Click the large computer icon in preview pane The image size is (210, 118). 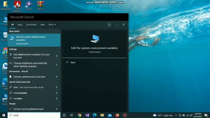coord(95,39)
